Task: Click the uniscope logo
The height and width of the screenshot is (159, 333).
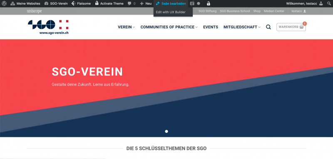Action: (34, 11)
